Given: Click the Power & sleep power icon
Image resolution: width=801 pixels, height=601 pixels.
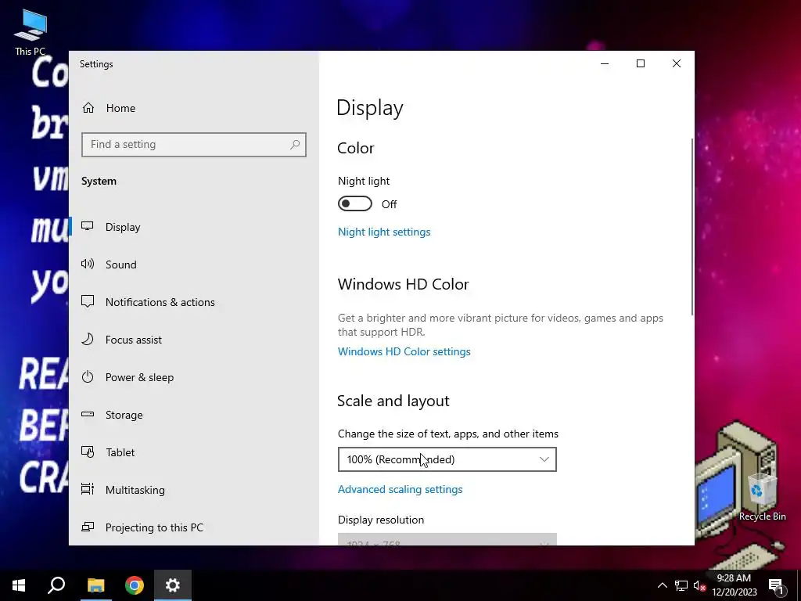Looking at the screenshot, I should 88,376.
